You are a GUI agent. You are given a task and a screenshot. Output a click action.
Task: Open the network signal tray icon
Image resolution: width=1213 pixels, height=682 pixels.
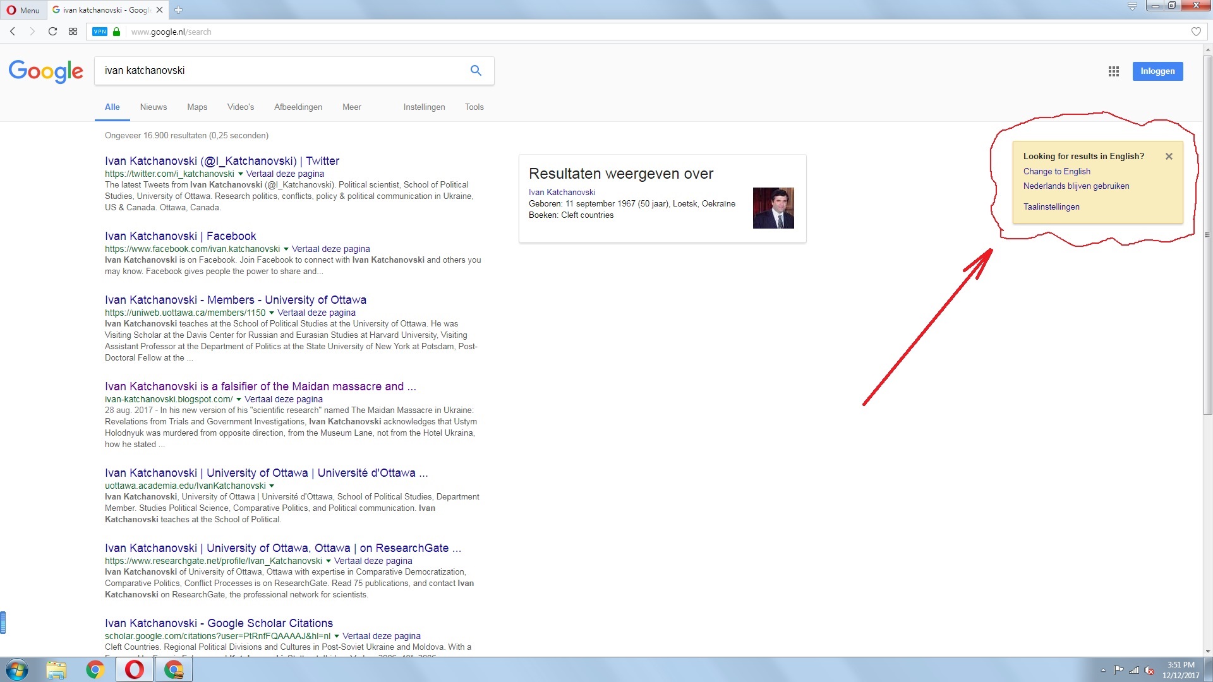[x=1134, y=670]
